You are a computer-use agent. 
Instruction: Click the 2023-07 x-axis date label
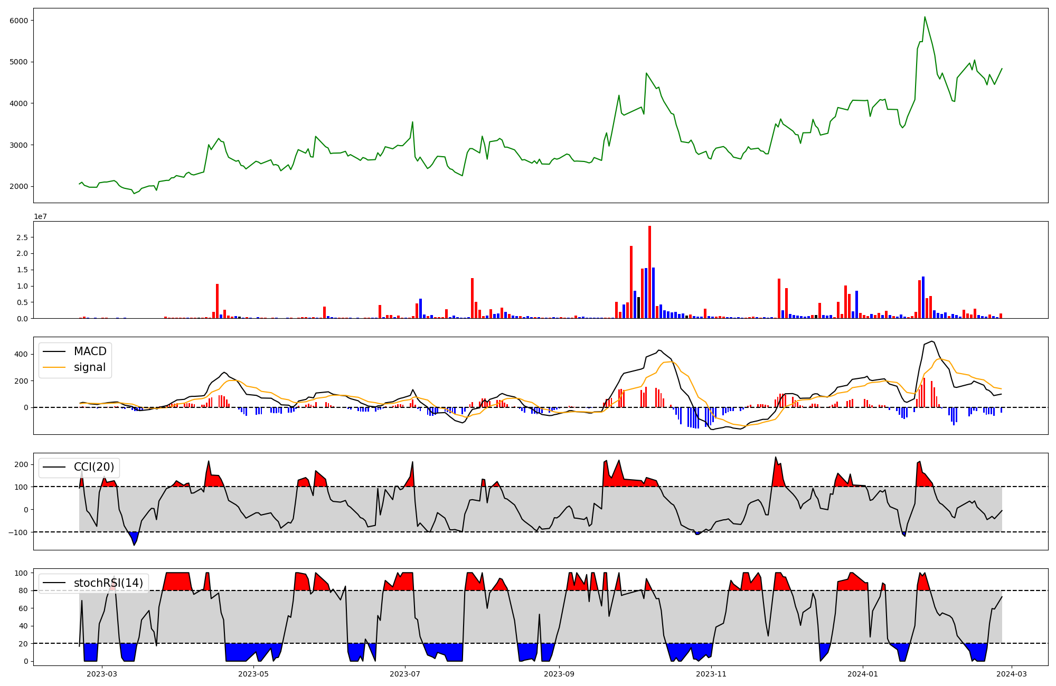[x=405, y=674]
